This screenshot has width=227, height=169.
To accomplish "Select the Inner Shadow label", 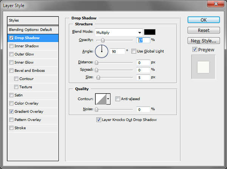I will pos(26,46).
